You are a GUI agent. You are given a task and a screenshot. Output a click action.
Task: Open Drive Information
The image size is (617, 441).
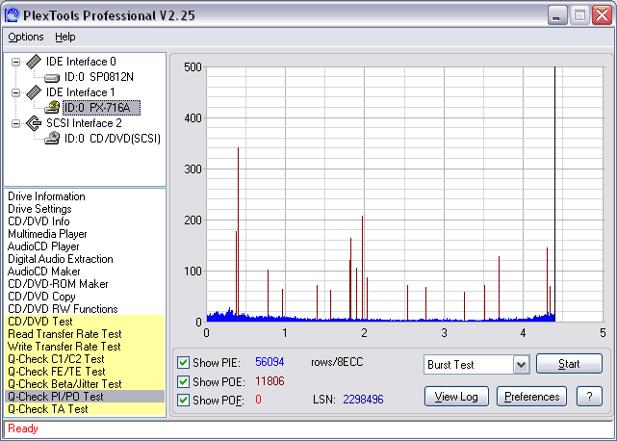(x=46, y=196)
